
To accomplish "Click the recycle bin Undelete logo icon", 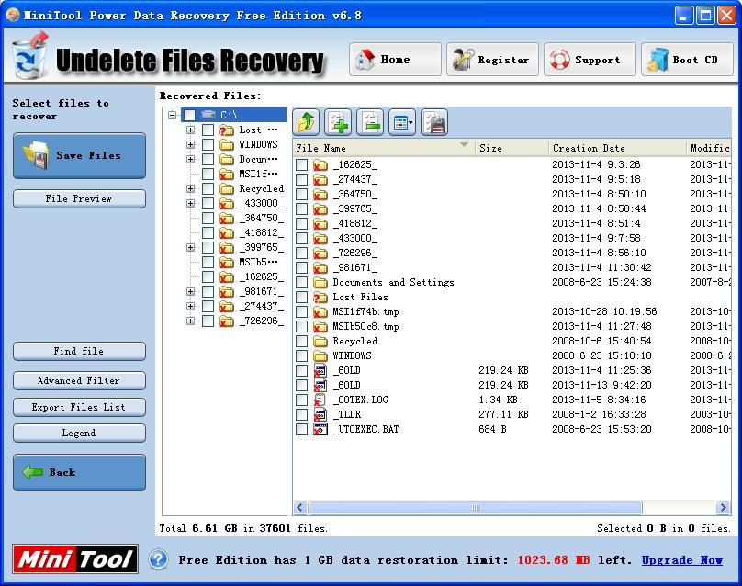I will pos(29,56).
